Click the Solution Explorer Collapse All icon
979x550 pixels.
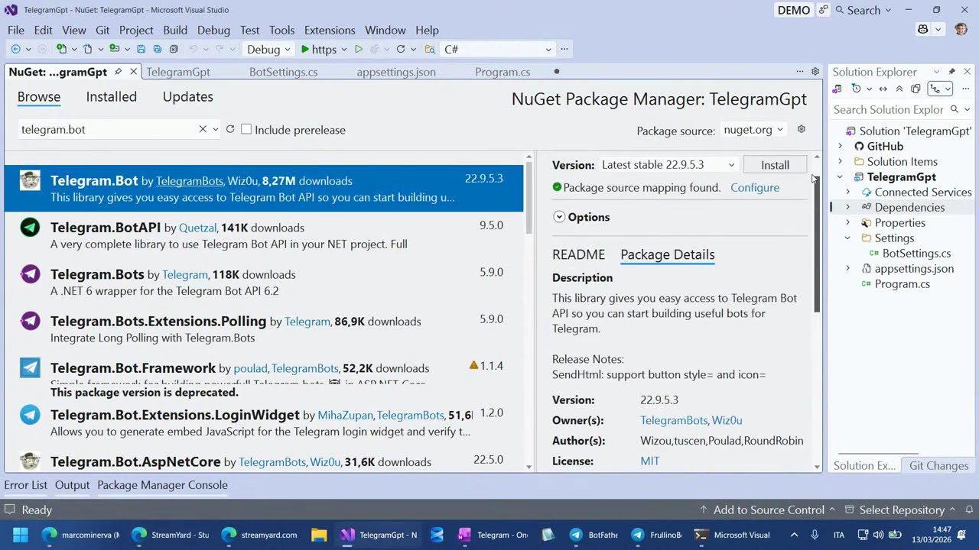pos(899,89)
